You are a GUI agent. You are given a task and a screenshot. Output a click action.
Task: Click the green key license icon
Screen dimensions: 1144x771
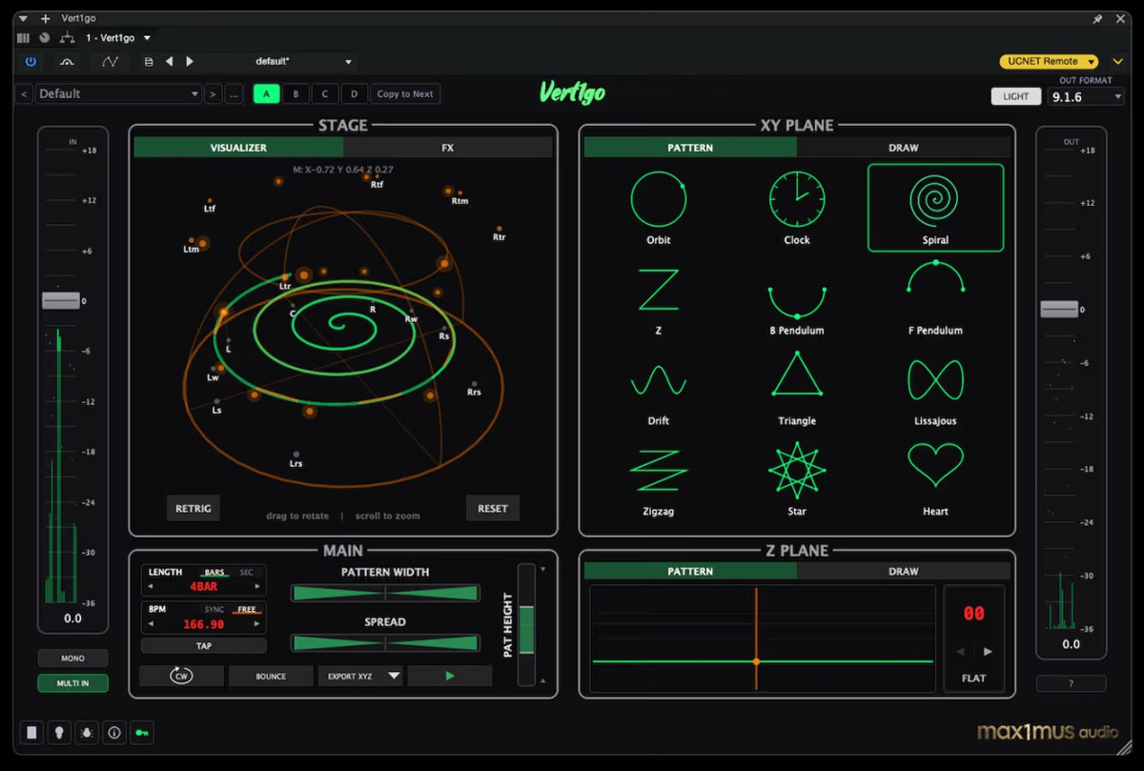[142, 733]
